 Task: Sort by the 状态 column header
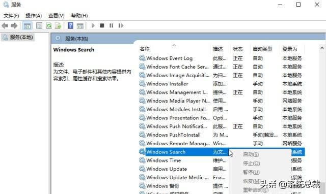point(238,49)
